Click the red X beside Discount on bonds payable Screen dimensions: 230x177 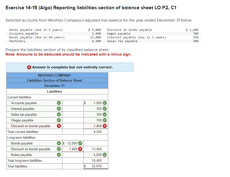coord(58,126)
